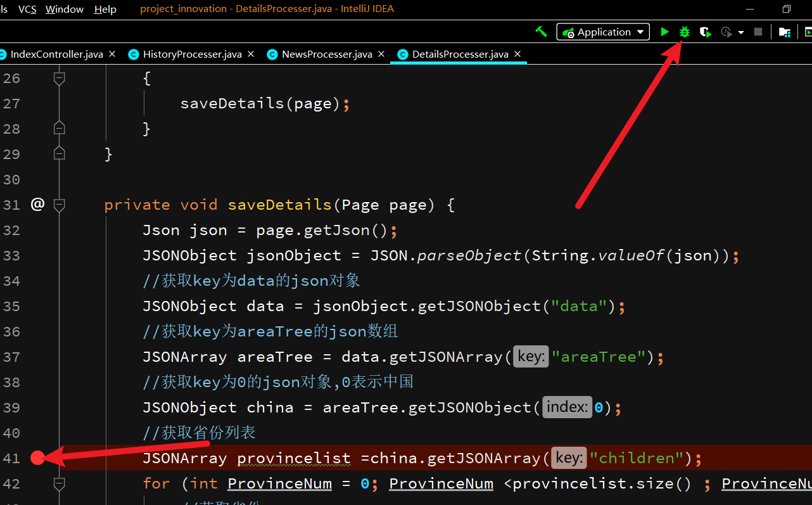Image resolution: width=812 pixels, height=505 pixels.
Task: Switch to NewsProcesser.java tab
Action: tap(327, 54)
